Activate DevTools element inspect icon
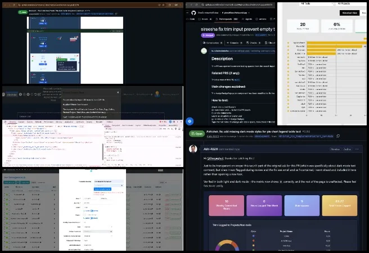Image resolution: width=369 pixels, height=253 pixels. 5,122
